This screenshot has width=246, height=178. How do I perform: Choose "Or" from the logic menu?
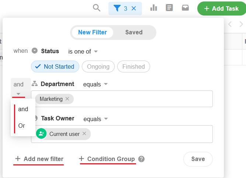(x=22, y=126)
